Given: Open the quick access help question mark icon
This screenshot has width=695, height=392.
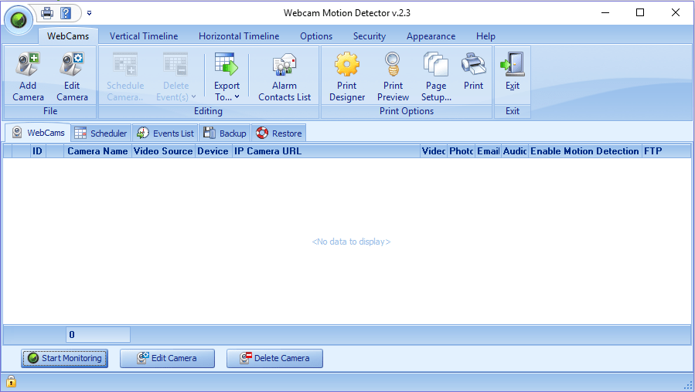Looking at the screenshot, I should click(66, 13).
